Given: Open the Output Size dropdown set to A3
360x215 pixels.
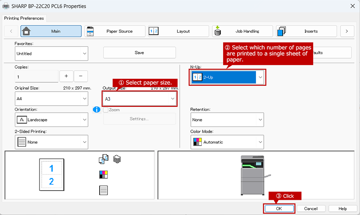Looking at the screenshot, I should click(140, 99).
